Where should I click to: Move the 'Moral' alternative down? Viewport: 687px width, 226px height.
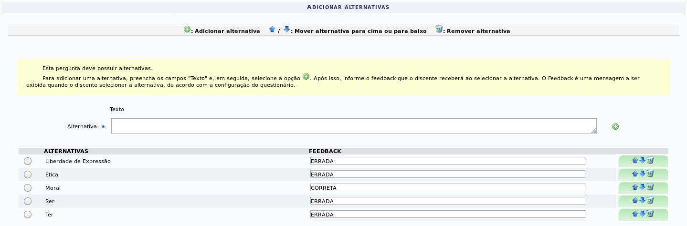coord(642,187)
